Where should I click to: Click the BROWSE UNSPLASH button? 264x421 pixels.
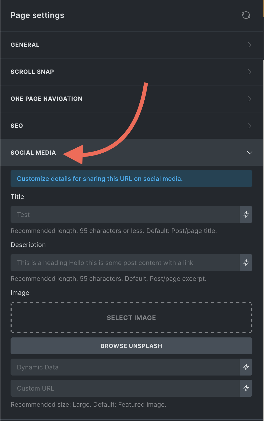pyautogui.click(x=131, y=346)
